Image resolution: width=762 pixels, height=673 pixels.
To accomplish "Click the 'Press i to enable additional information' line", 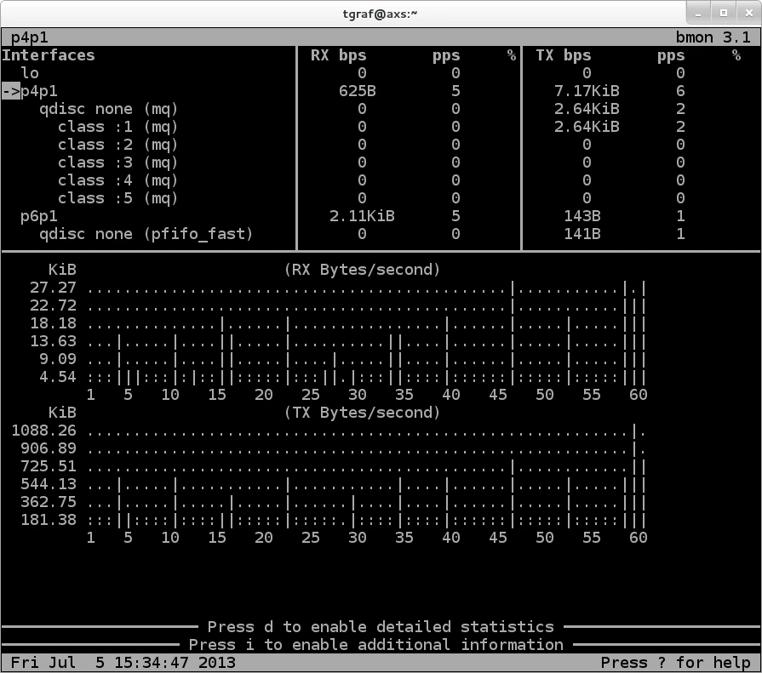I will [x=375, y=645].
